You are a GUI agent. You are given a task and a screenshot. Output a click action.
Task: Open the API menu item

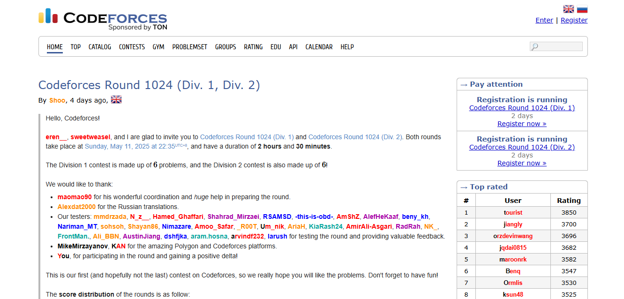point(293,47)
